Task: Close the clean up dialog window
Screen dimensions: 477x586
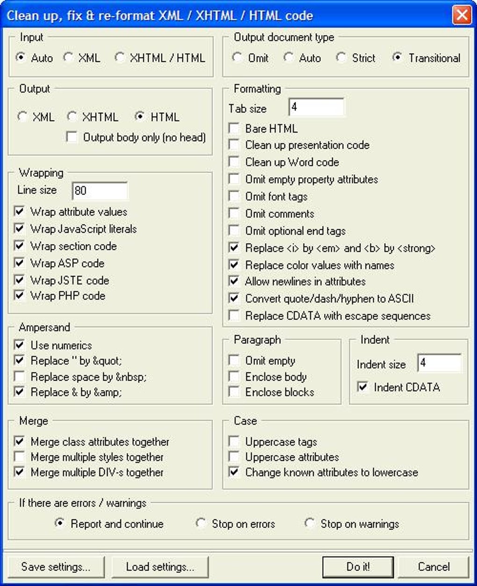Action: click(x=462, y=14)
